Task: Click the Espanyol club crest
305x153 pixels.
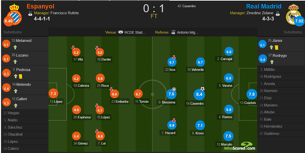Action: click(x=14, y=14)
